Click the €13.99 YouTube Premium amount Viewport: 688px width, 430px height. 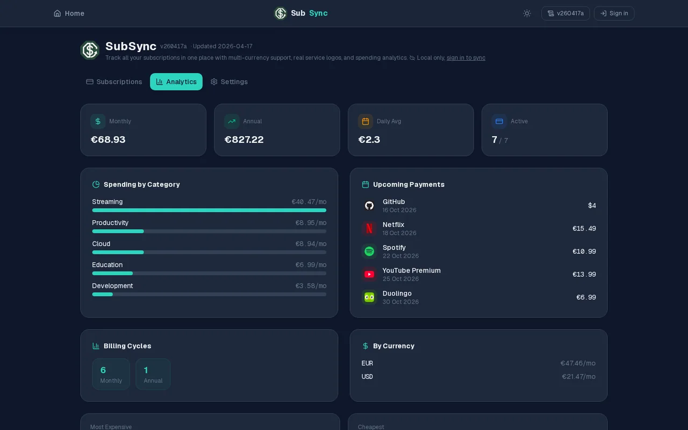tap(584, 274)
